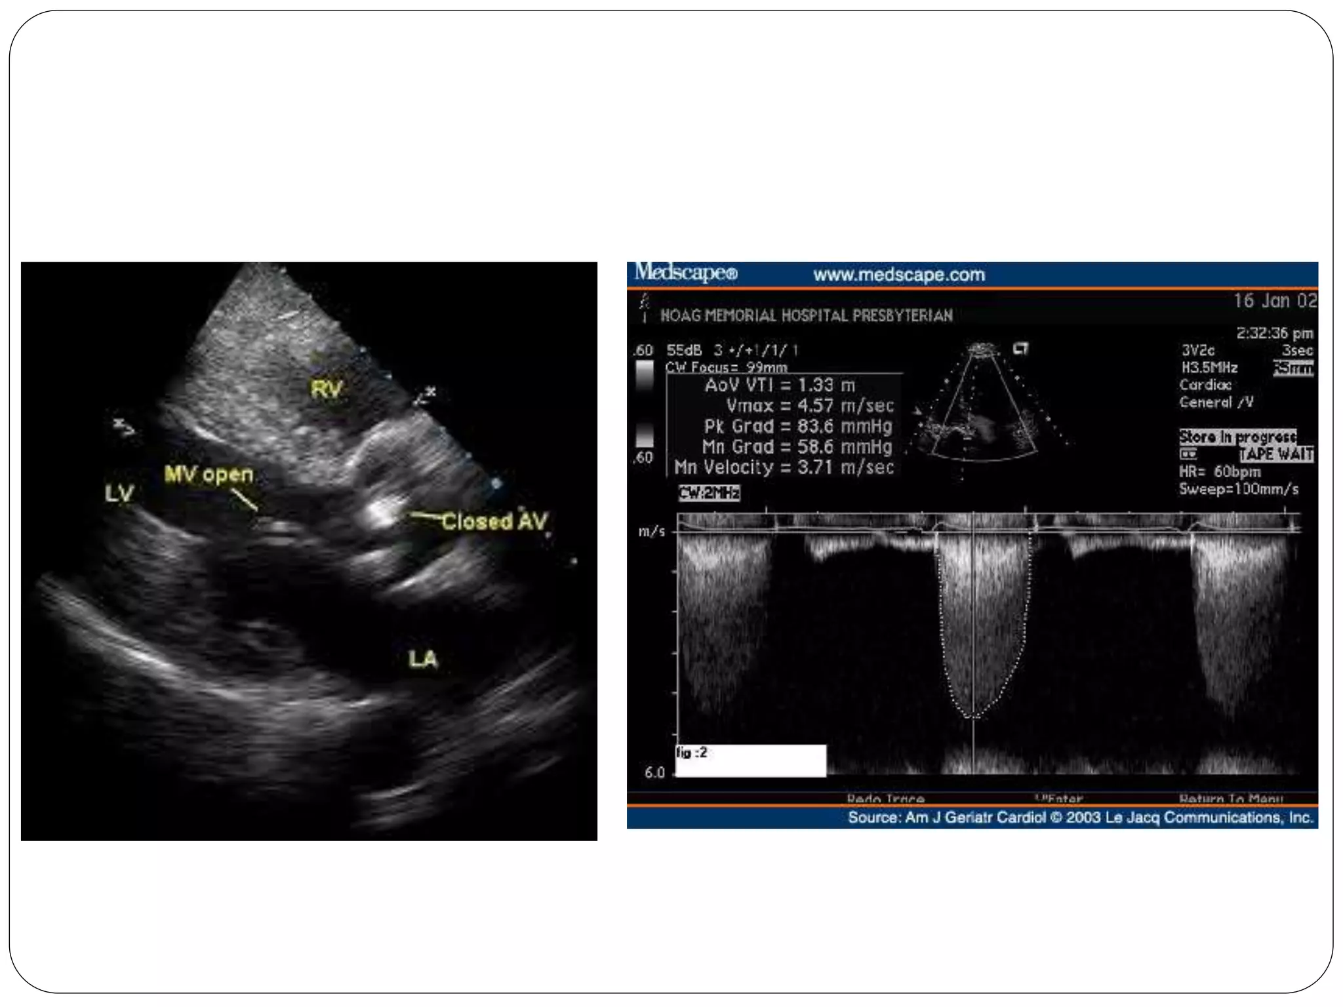Click the tape cassette icon
The height and width of the screenshot is (1007, 1343).
pyautogui.click(x=1188, y=454)
